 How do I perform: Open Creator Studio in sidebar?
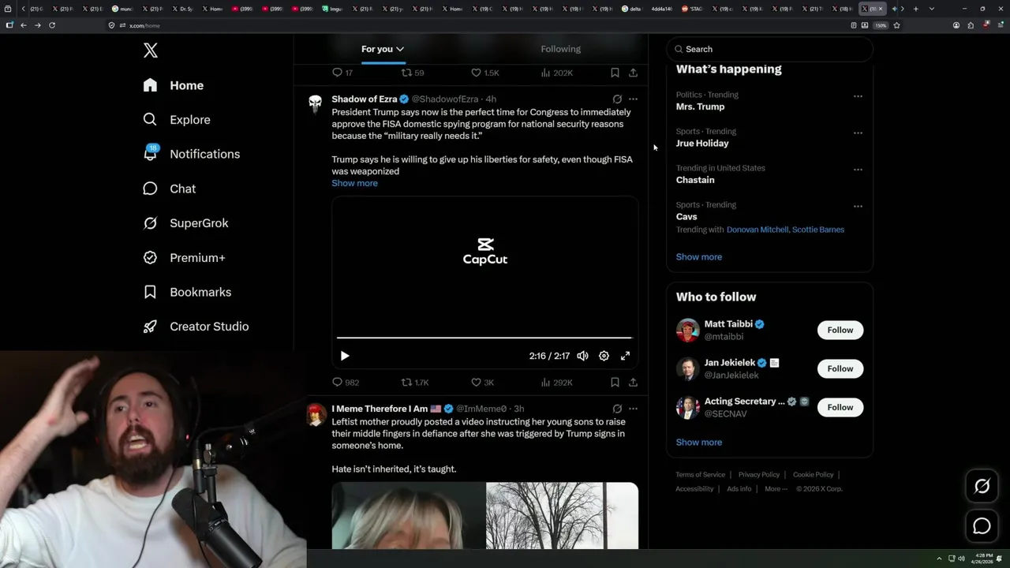tap(196, 327)
